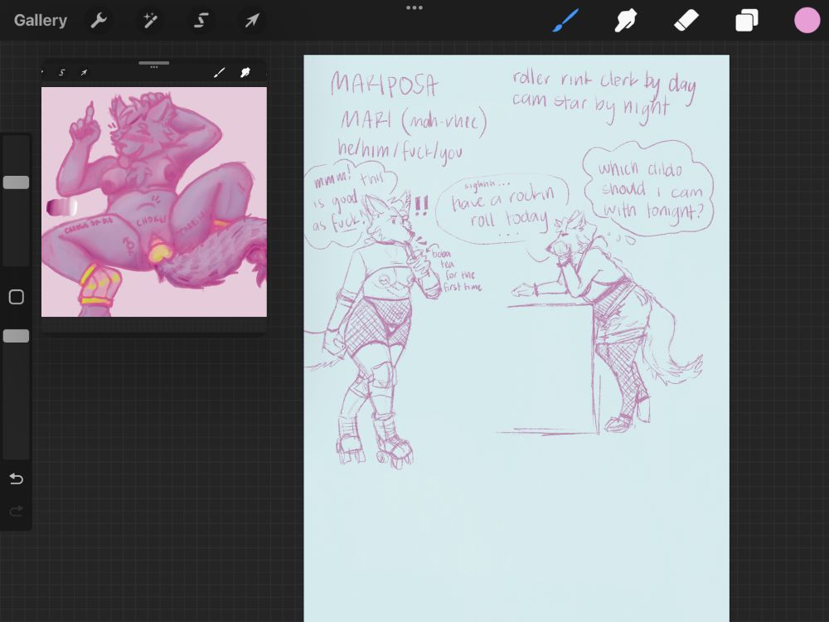829x622 pixels.
Task: Open the Adjustments magic wand panel
Action: point(150,20)
